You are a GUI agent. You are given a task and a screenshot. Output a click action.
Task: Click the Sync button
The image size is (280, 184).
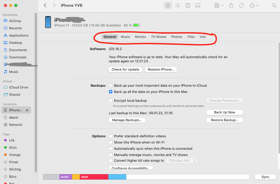(265, 177)
